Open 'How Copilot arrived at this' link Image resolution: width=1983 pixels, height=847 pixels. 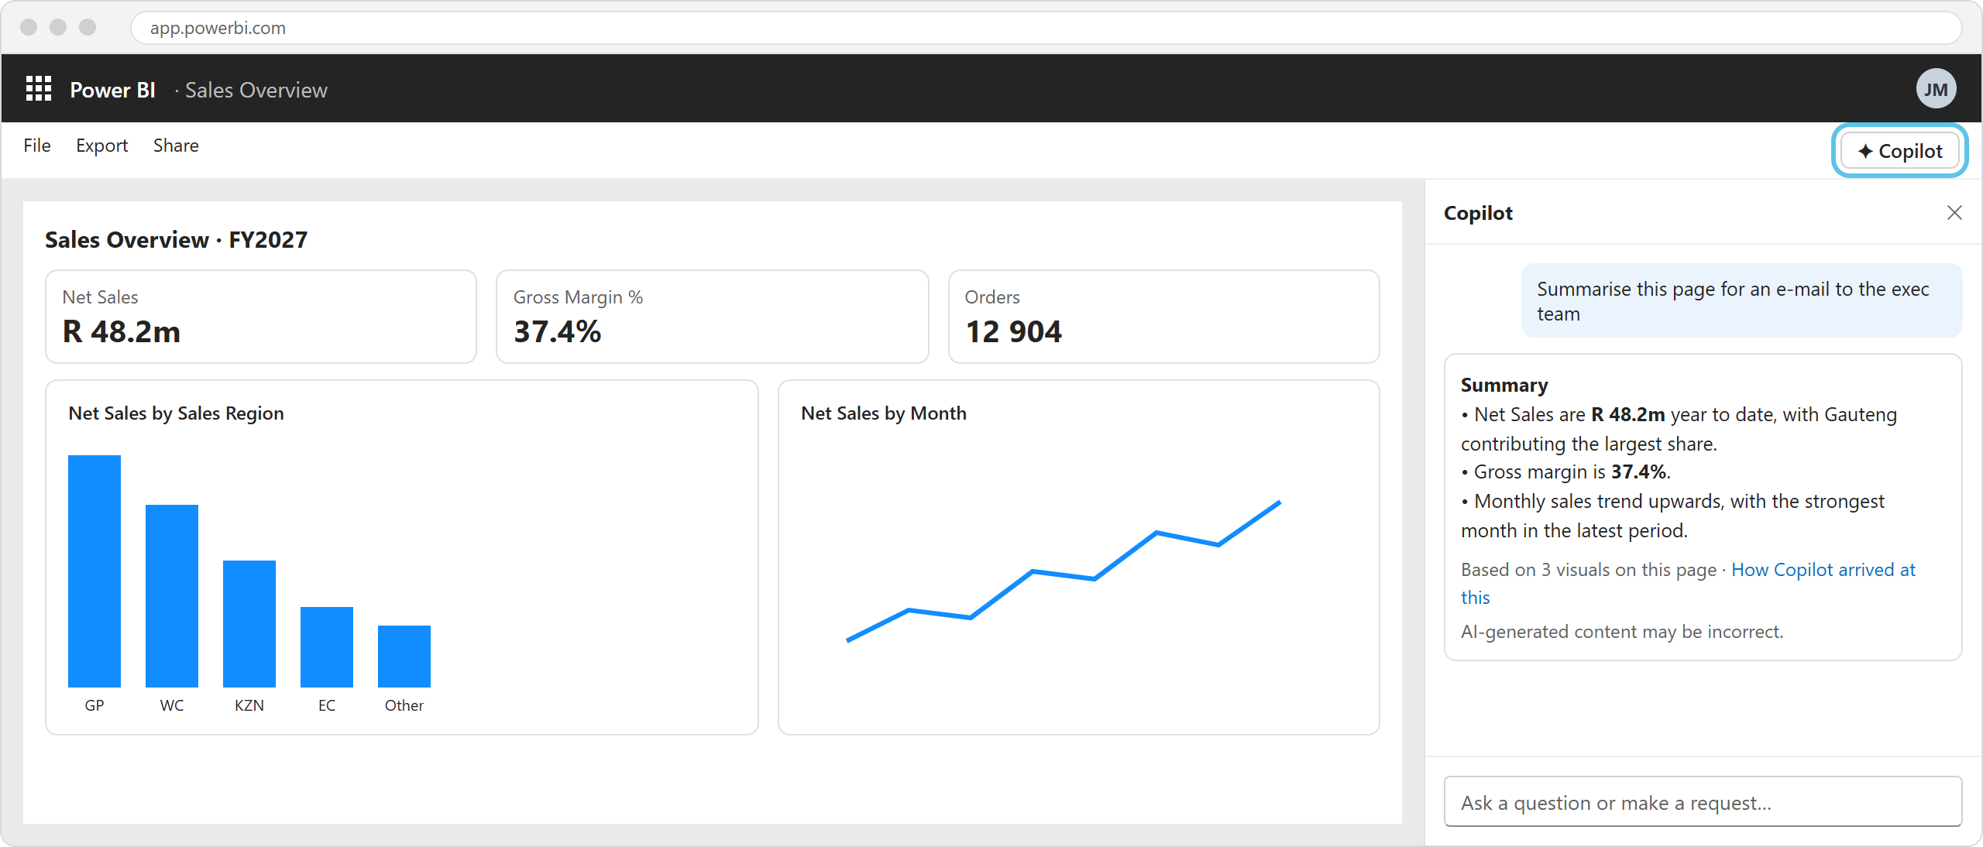click(x=1689, y=583)
